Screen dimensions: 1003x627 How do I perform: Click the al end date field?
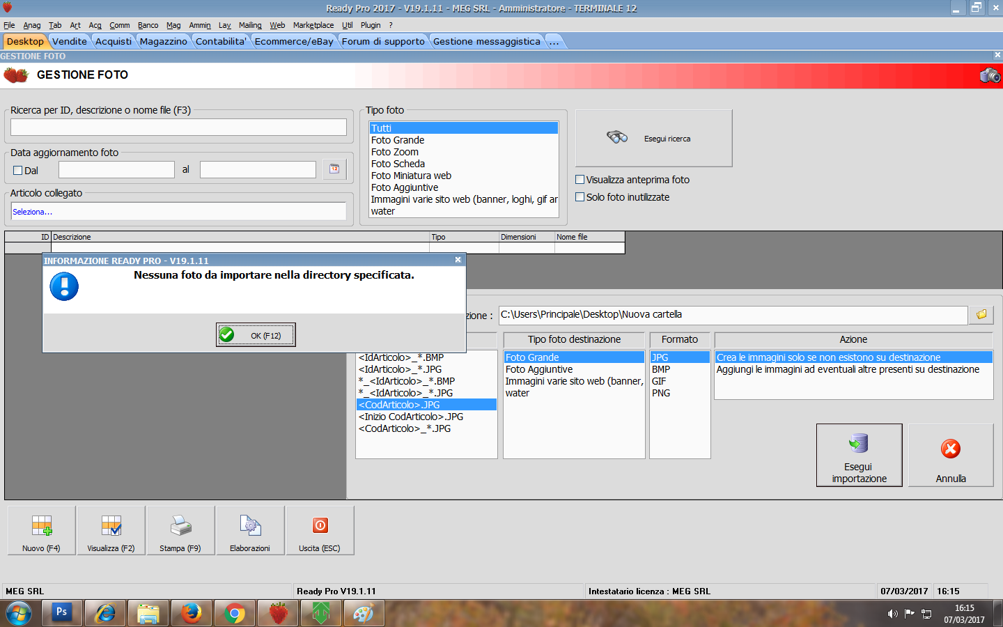[x=258, y=169]
